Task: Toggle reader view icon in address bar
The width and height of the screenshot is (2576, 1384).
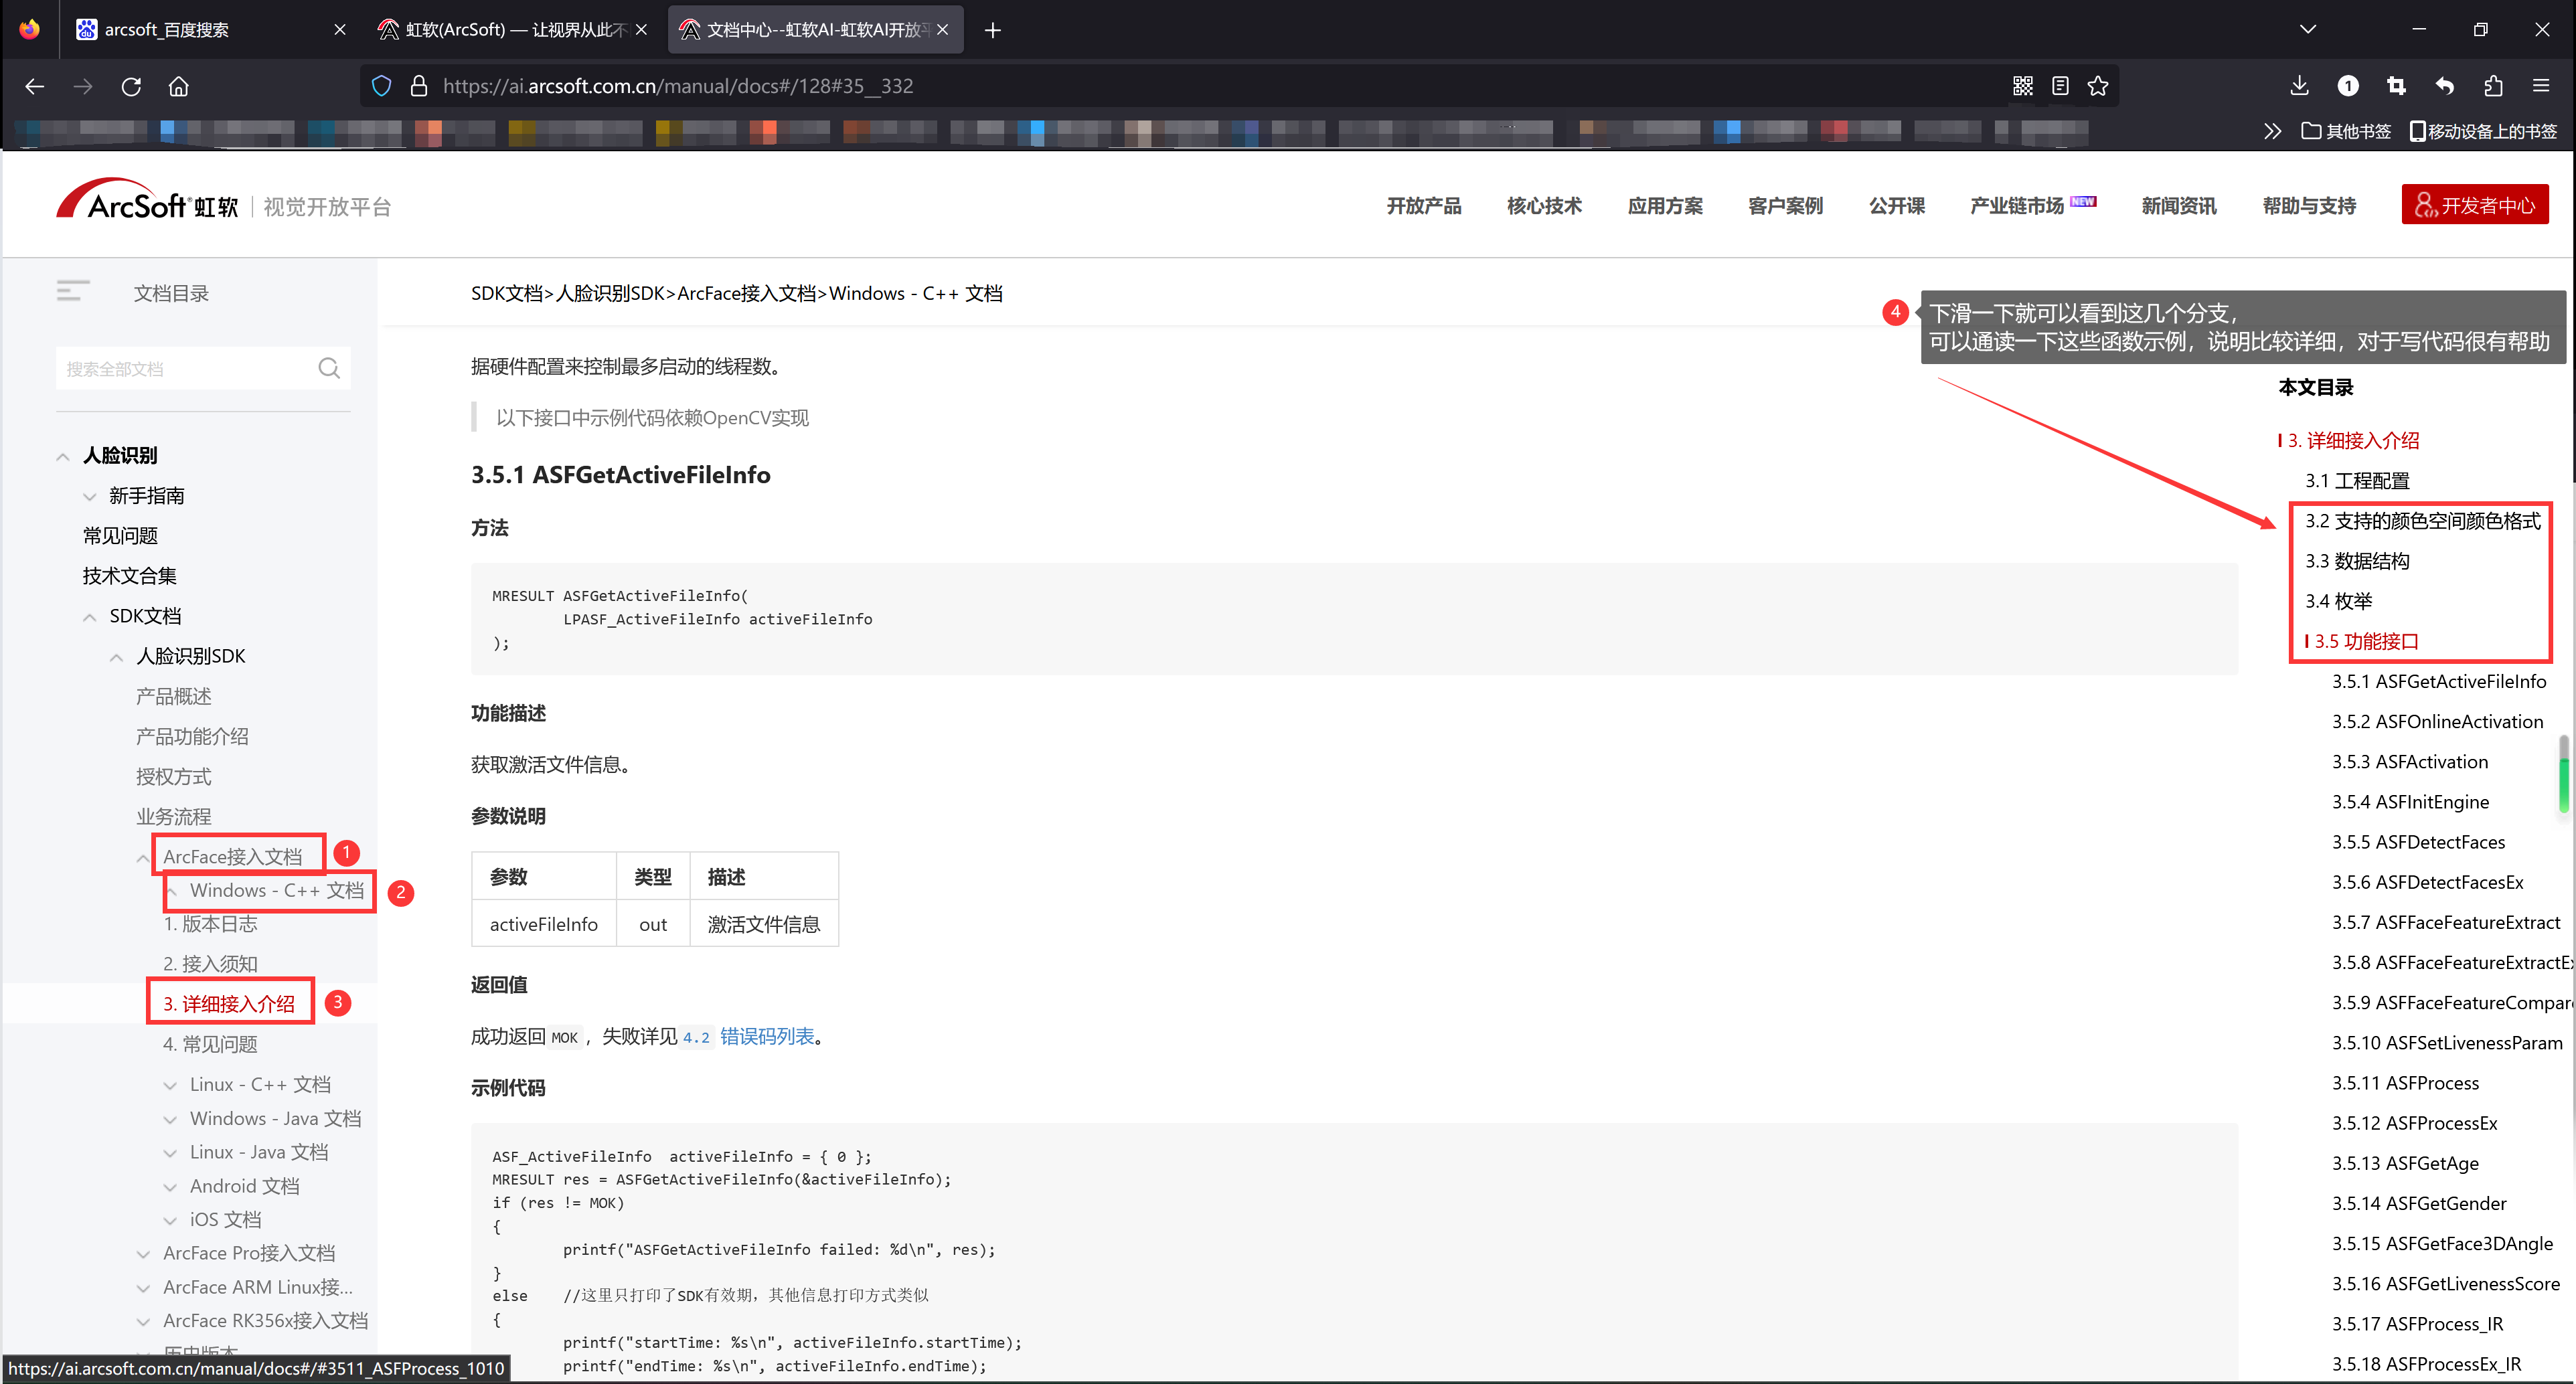Action: pos(2060,86)
